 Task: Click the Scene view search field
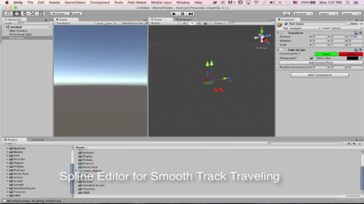tap(250, 23)
